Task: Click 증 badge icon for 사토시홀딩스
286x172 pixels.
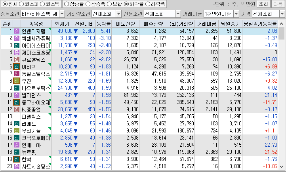Action: pyautogui.click(x=17, y=166)
